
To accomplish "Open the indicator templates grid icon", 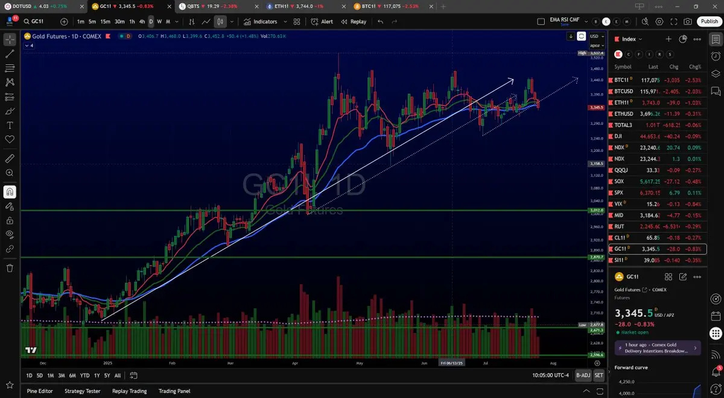I will pyautogui.click(x=297, y=22).
